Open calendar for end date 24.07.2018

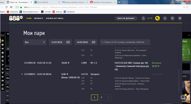93,42
